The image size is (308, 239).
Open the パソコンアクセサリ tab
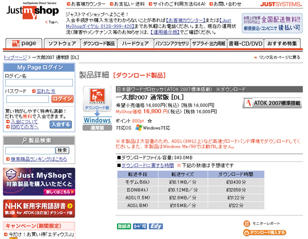coord(172,43)
